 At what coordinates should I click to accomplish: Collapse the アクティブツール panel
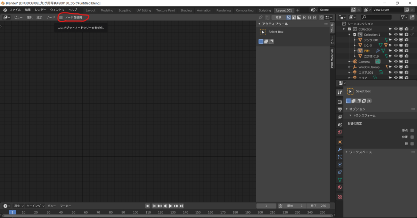pos(259,24)
